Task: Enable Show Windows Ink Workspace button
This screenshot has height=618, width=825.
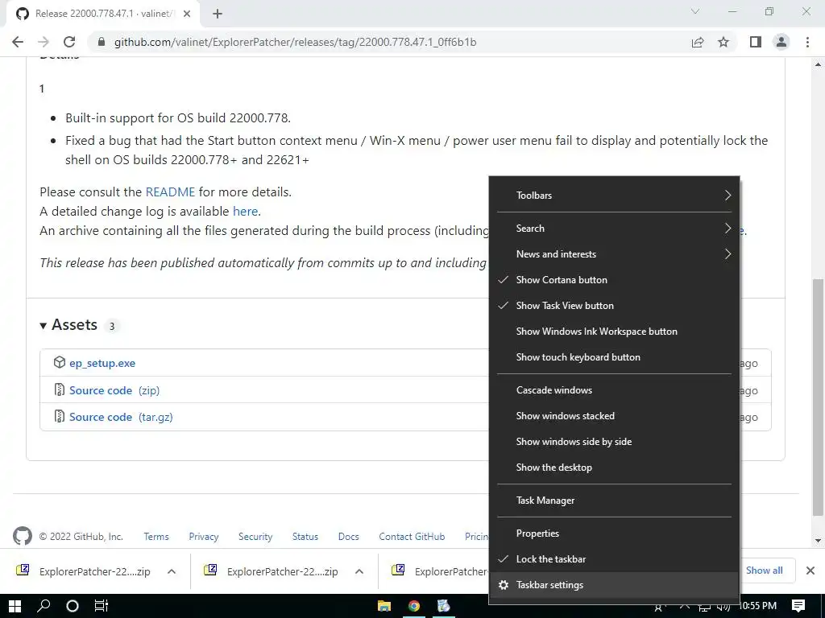Action: coord(614,331)
